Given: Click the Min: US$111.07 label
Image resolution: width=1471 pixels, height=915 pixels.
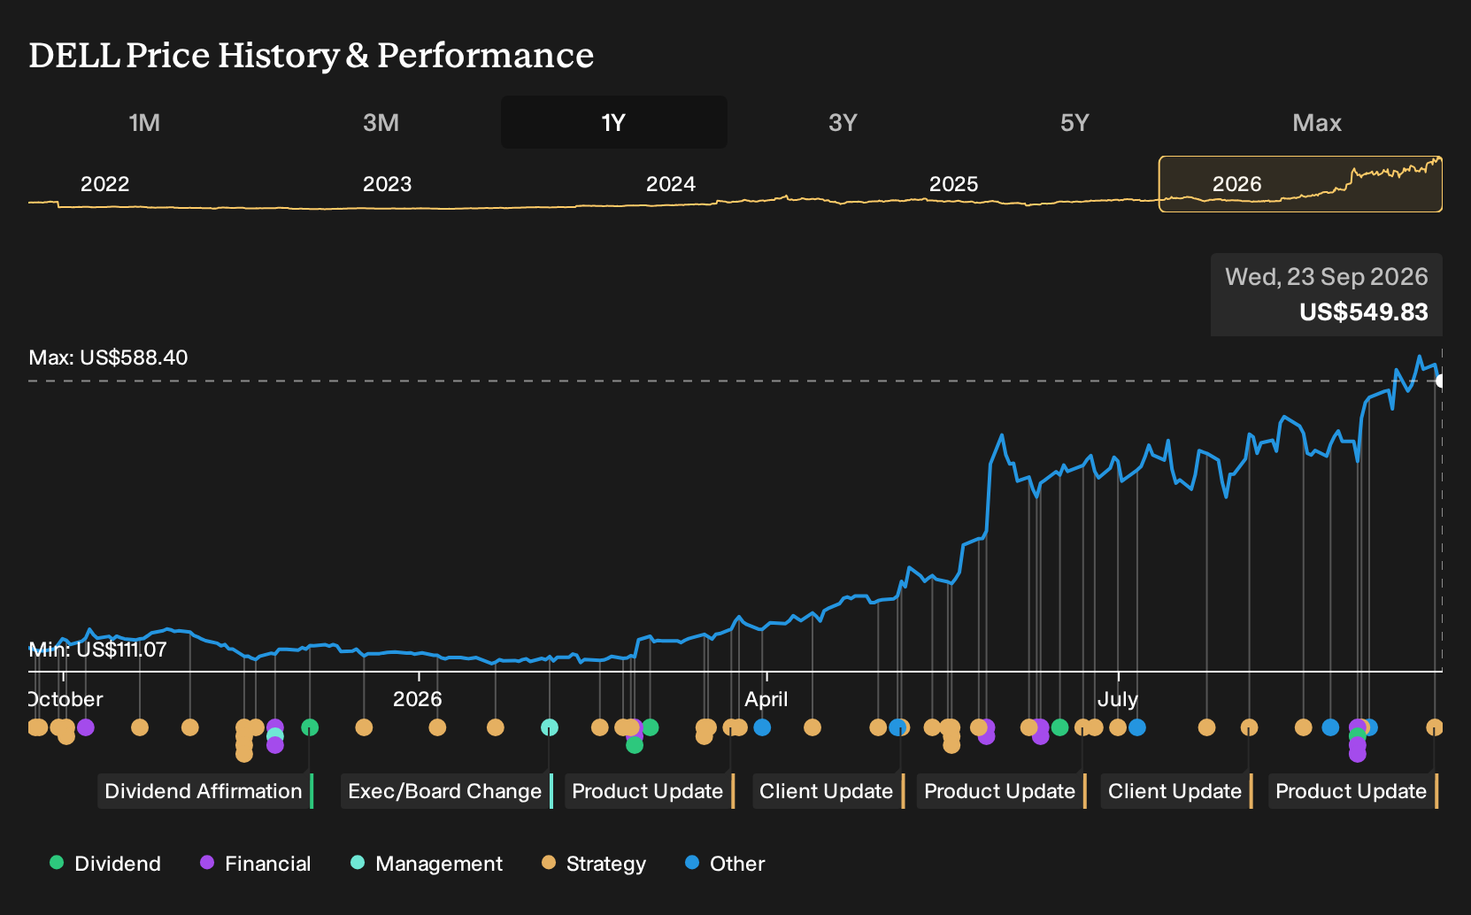Looking at the screenshot, I should [97, 650].
